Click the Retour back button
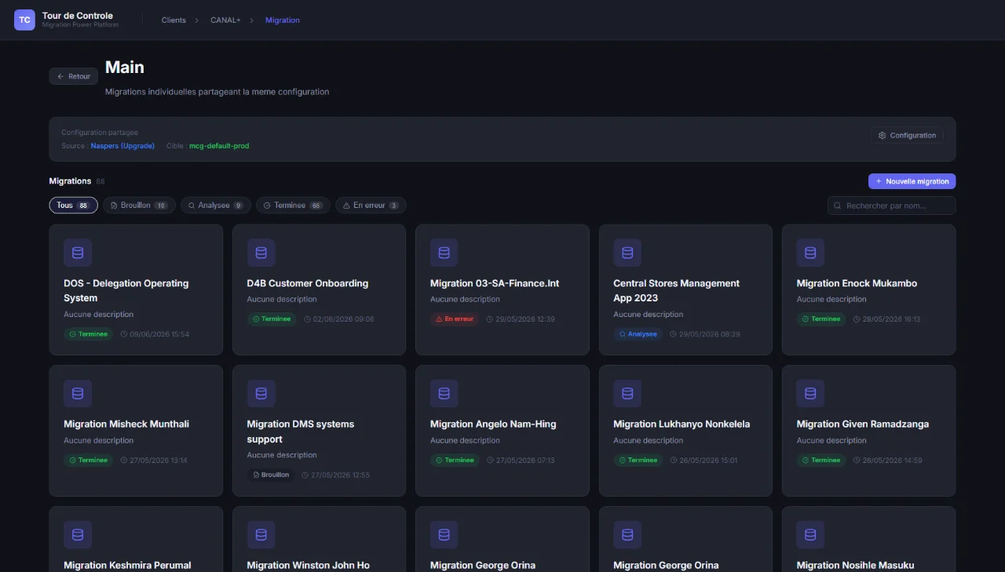 (74, 76)
